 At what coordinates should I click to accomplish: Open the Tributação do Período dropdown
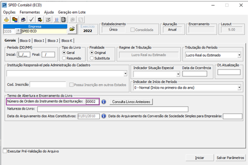click(x=239, y=55)
